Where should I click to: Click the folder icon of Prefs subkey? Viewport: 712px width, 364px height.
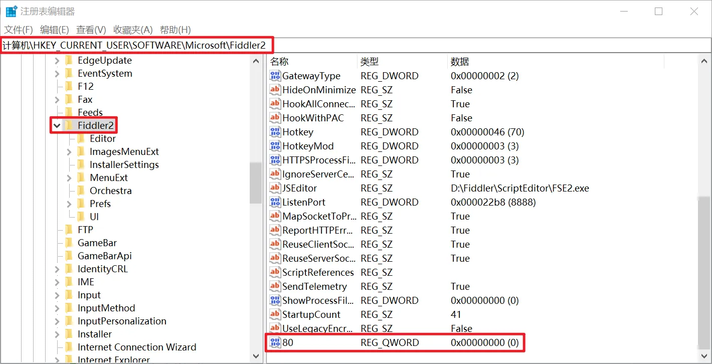tap(81, 204)
